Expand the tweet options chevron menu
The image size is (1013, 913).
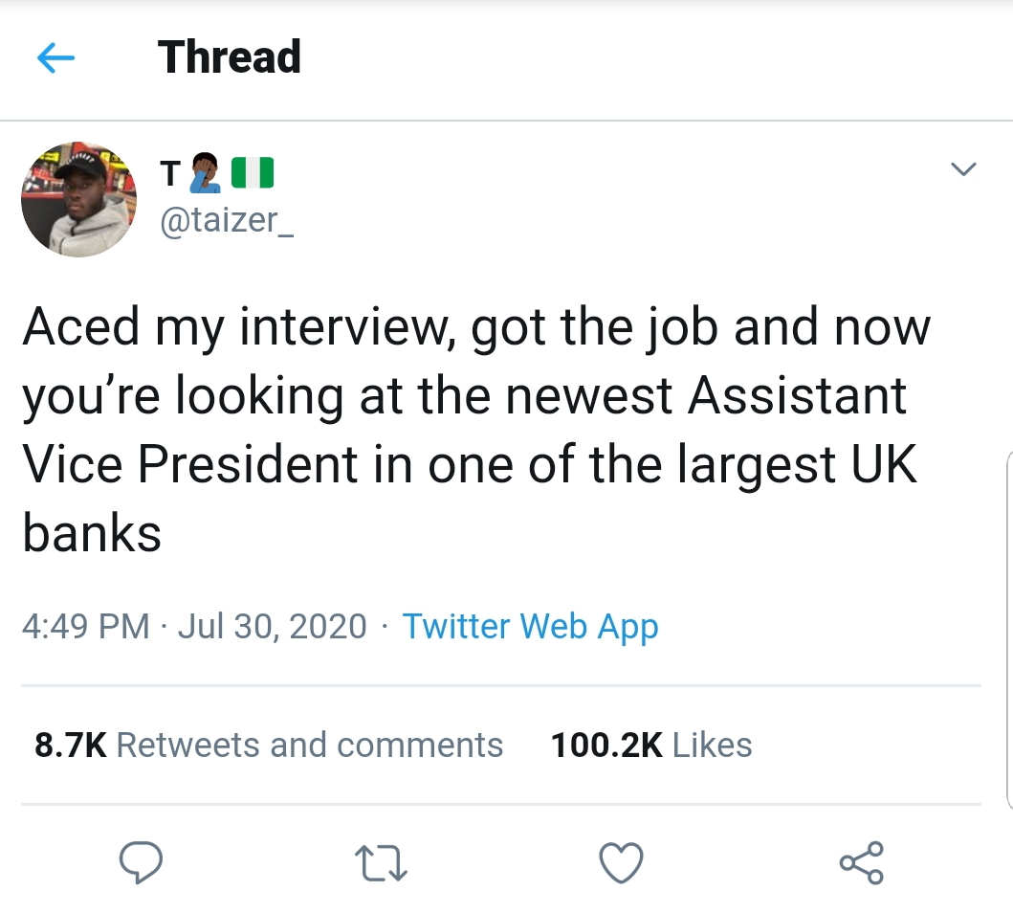click(962, 170)
